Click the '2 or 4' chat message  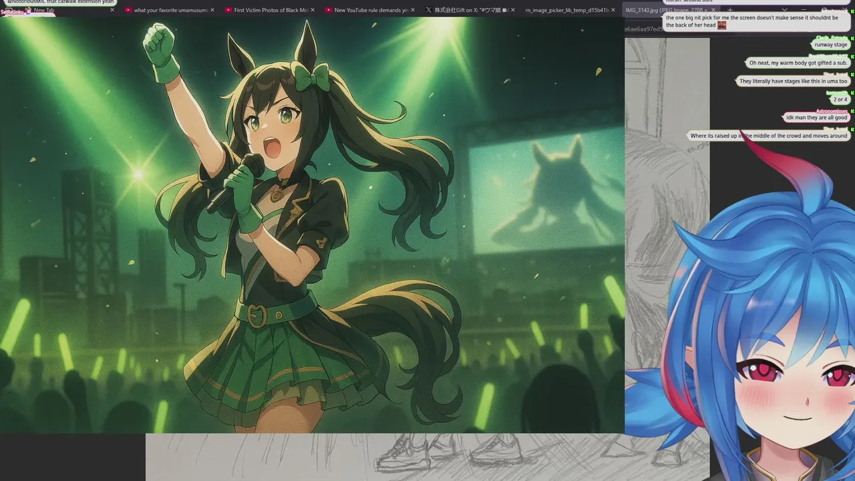tap(840, 100)
